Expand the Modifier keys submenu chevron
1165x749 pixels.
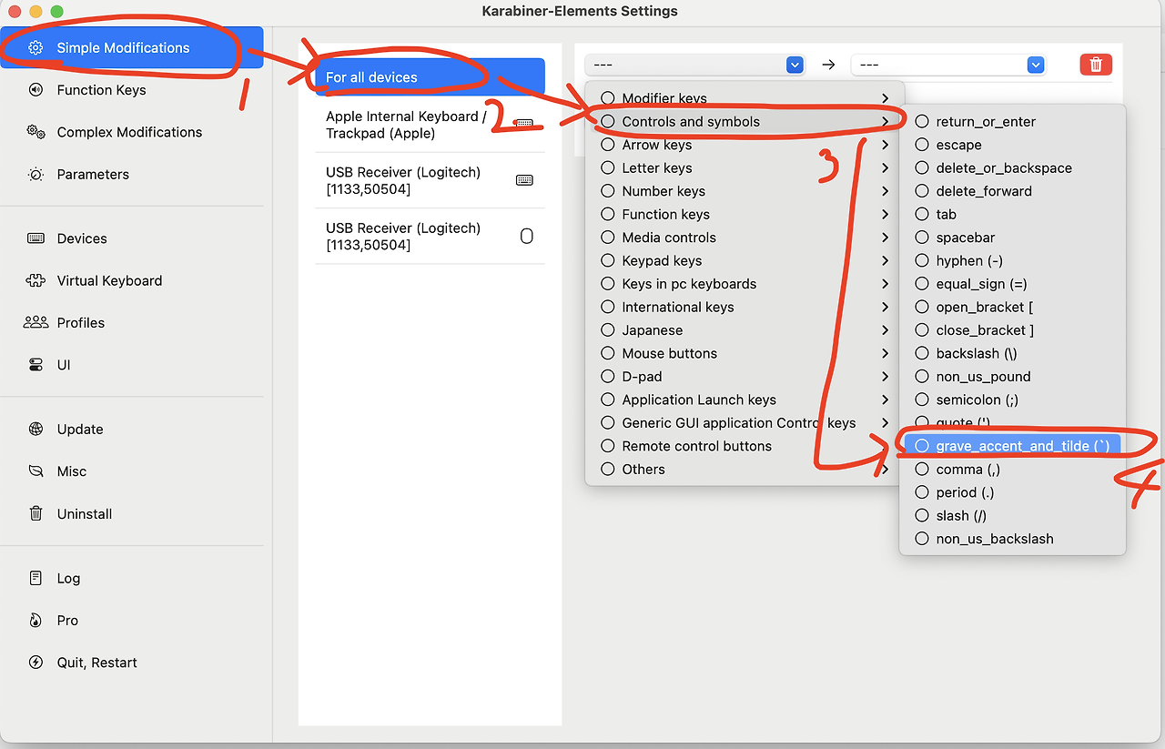(886, 98)
